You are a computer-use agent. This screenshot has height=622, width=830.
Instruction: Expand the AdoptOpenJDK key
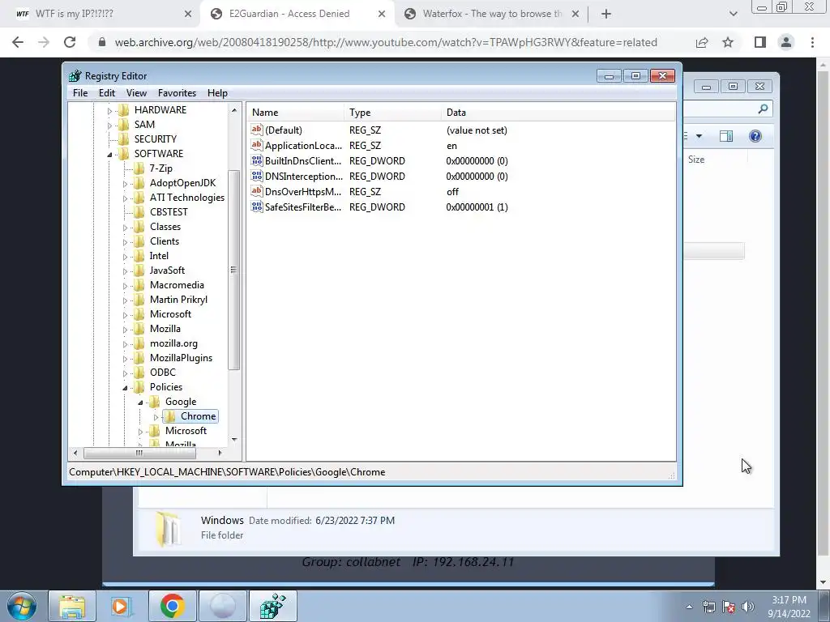click(125, 184)
